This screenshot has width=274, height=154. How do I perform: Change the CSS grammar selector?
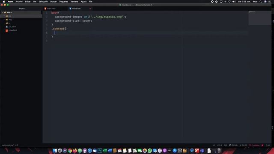[x=226, y=145]
